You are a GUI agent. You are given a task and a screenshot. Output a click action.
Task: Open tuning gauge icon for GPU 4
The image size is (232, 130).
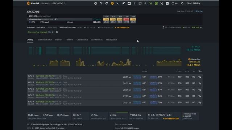click(x=199, y=103)
